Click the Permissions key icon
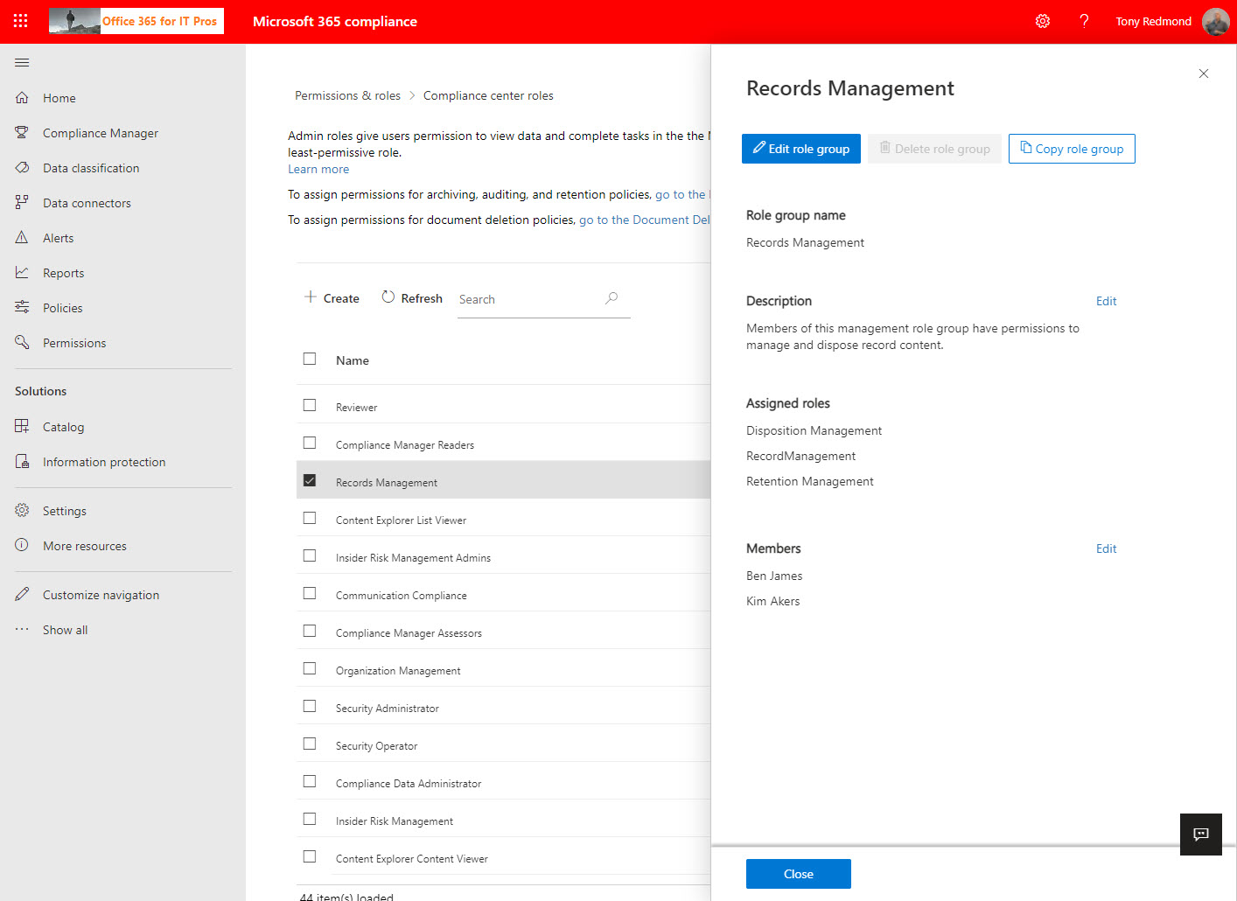 (22, 342)
